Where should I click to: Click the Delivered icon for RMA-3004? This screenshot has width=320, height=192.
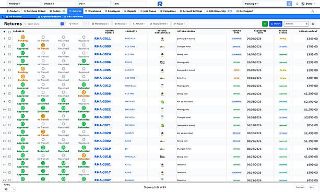[43, 100]
